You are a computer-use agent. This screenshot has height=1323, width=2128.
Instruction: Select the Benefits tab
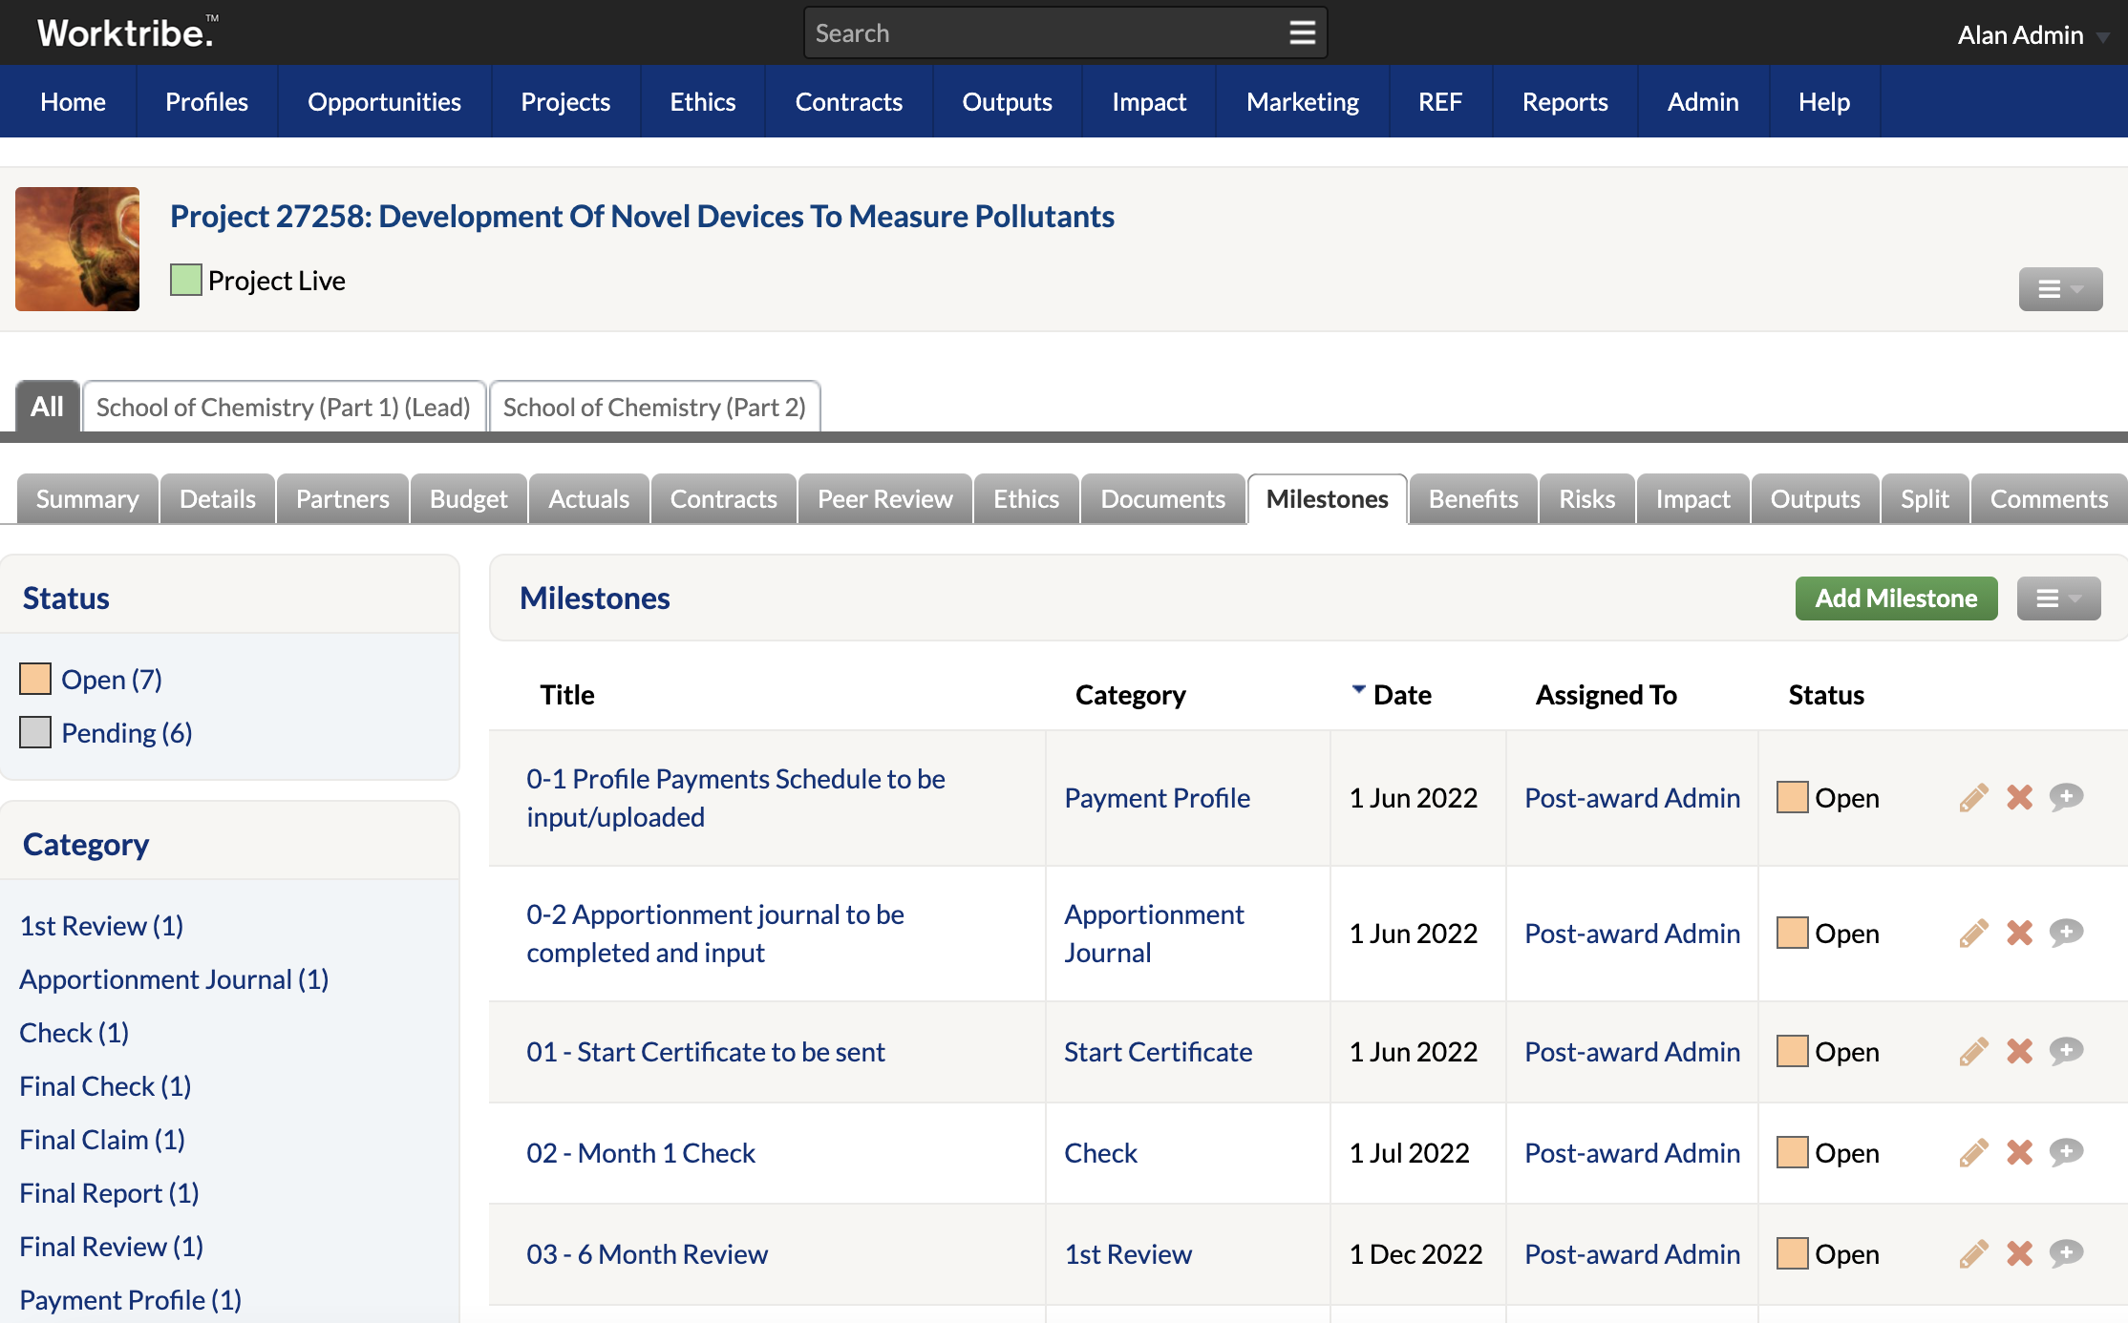(x=1471, y=498)
